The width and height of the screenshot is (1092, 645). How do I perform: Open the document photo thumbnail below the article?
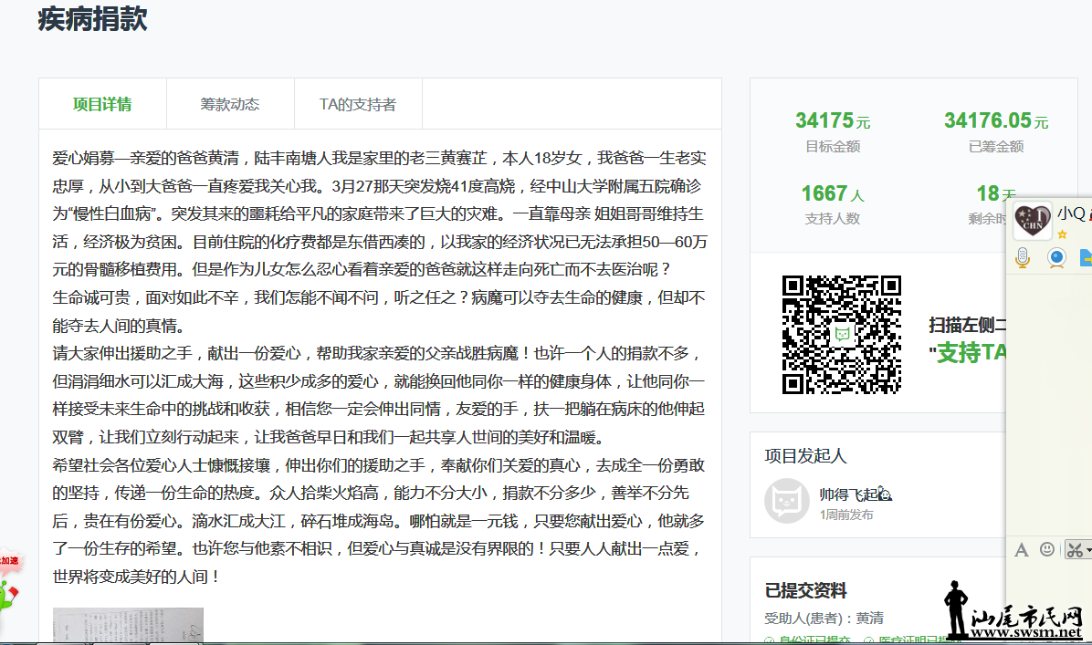[128, 625]
